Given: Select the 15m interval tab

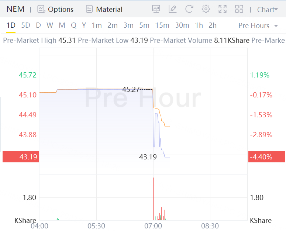Looking at the screenshot, I should click(x=162, y=25).
